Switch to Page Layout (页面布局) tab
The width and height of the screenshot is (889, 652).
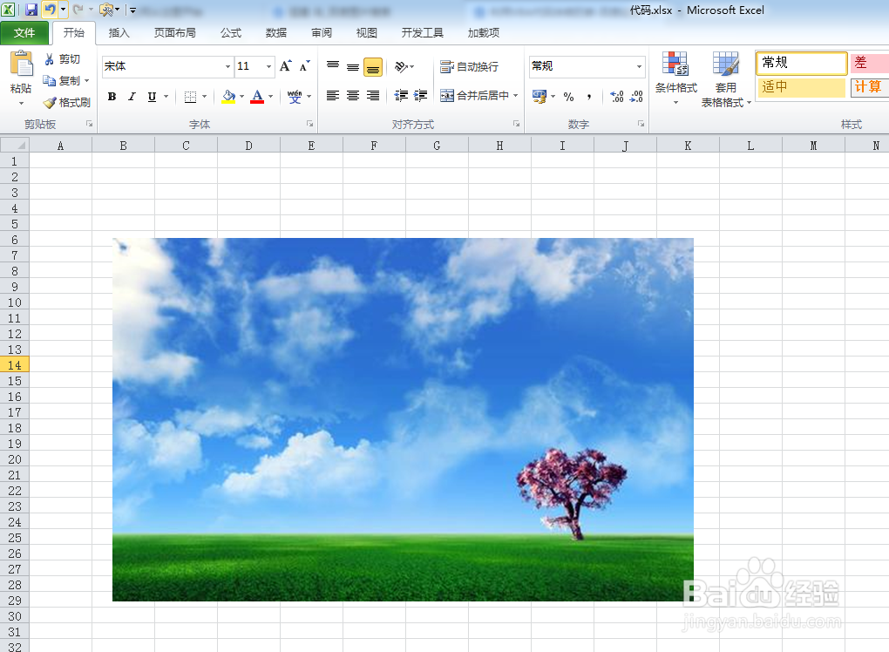(174, 33)
